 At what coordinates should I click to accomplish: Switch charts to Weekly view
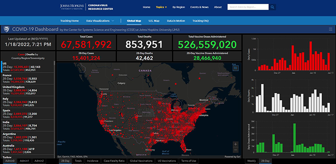coord(251,161)
